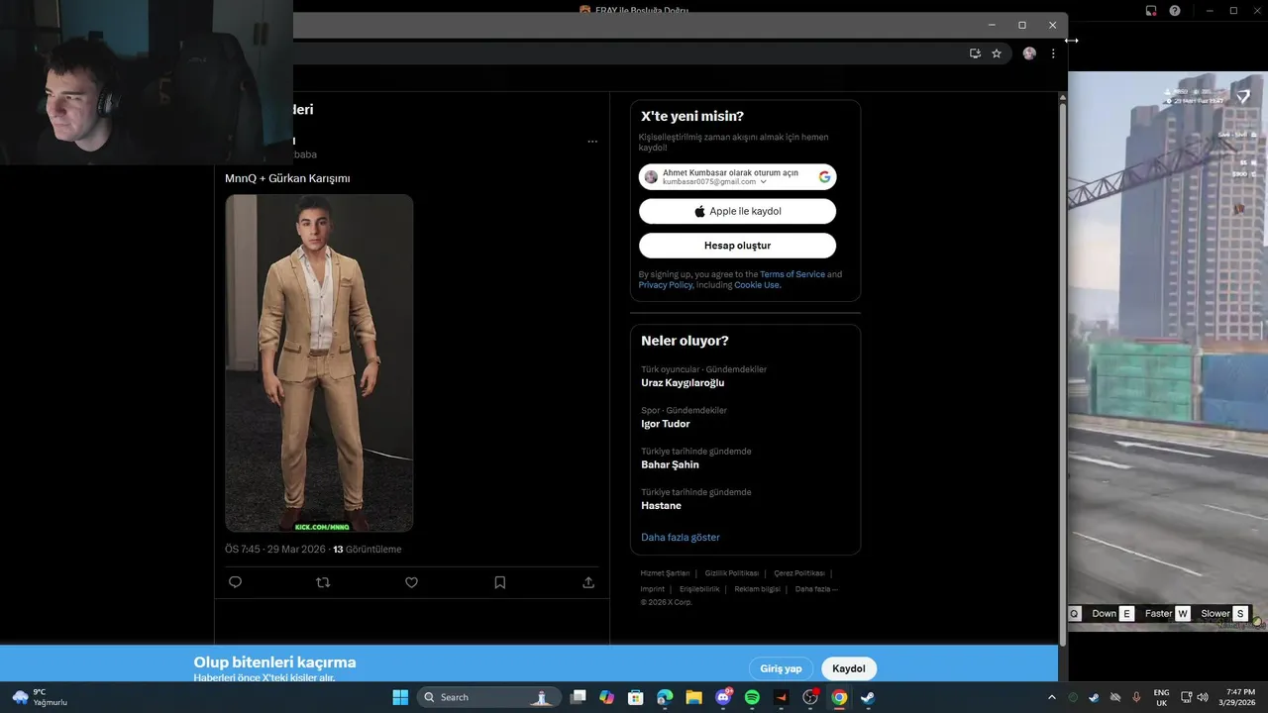Click the Chrome icon in the taskbar
The height and width of the screenshot is (713, 1268).
[839, 697]
